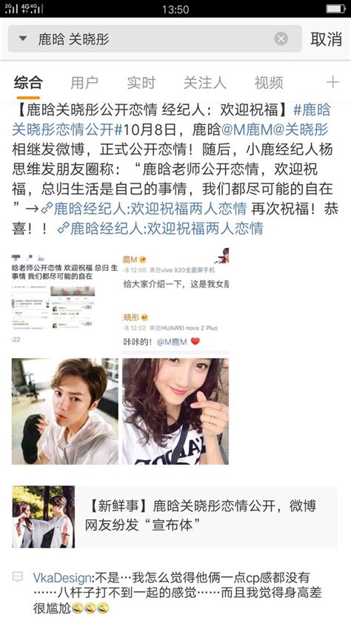Switch to the 用户 tab

point(84,83)
